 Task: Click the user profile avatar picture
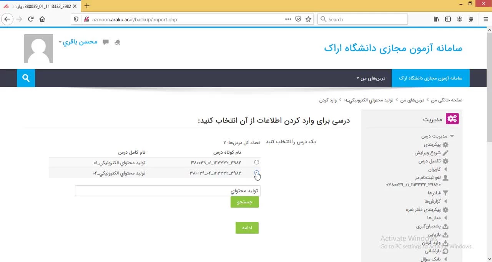pyautogui.click(x=38, y=48)
